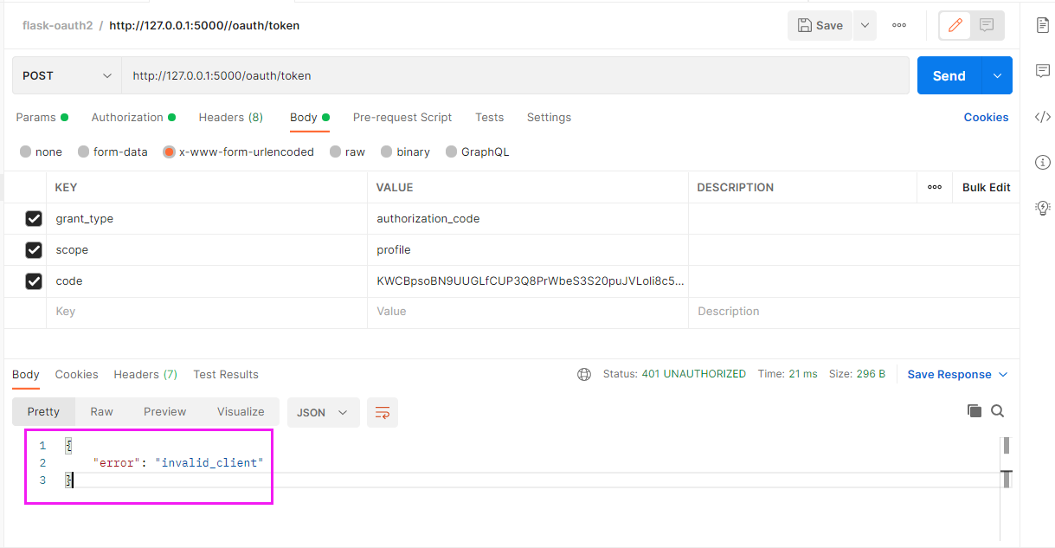Viewport: 1055px width, 548px height.
Task: Open the request Settings tab
Action: (x=549, y=117)
